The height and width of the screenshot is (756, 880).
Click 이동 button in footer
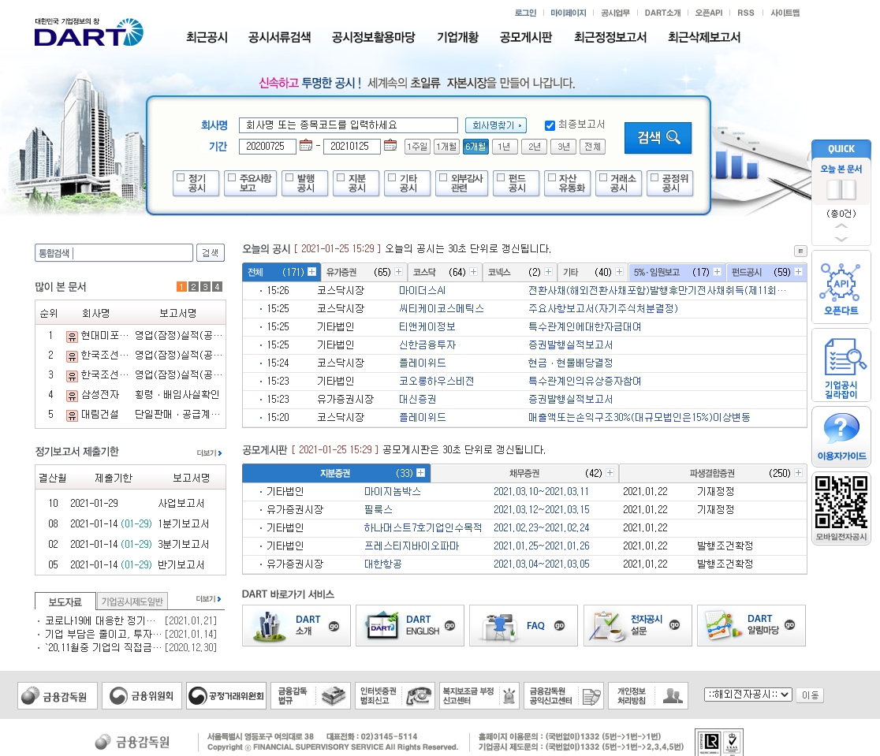810,695
